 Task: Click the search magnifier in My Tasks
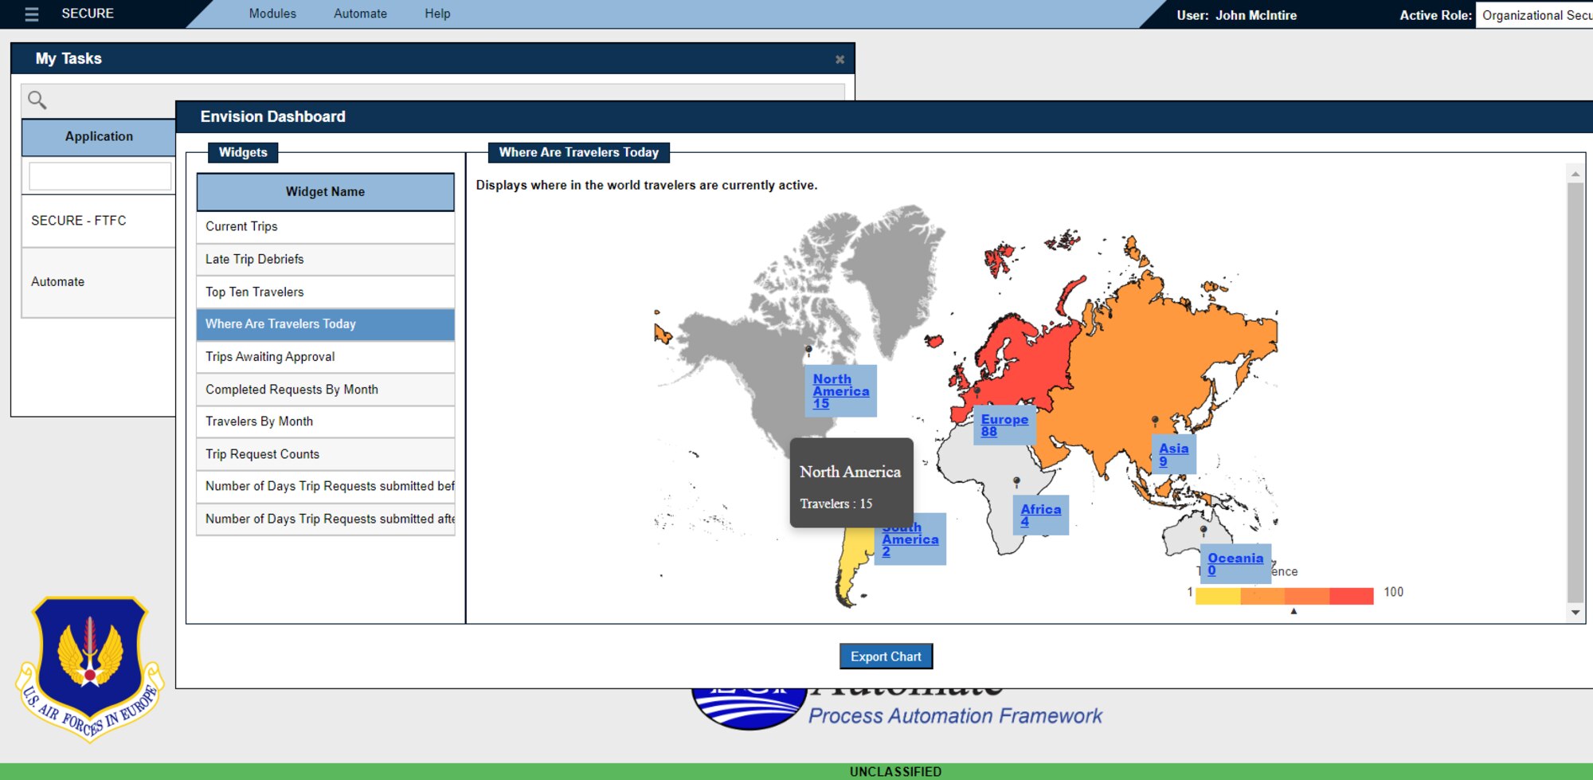coord(37,100)
